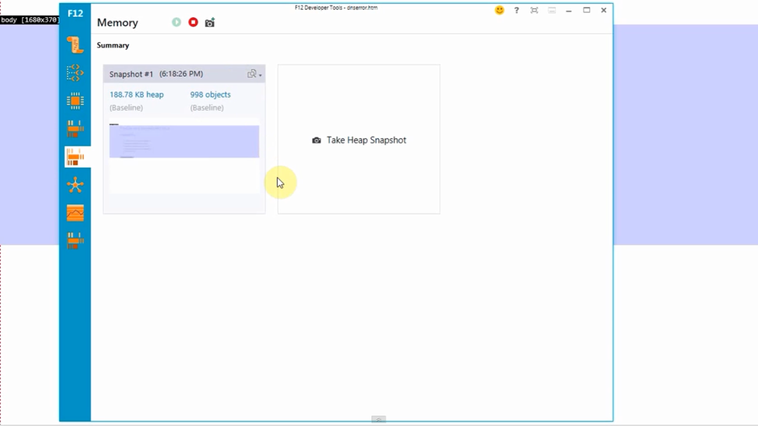Select the chip-shaped tool icon in the sidebar
758x426 pixels.
(75, 101)
